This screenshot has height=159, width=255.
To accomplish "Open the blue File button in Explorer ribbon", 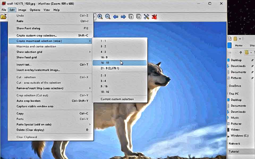I will 229,45.
